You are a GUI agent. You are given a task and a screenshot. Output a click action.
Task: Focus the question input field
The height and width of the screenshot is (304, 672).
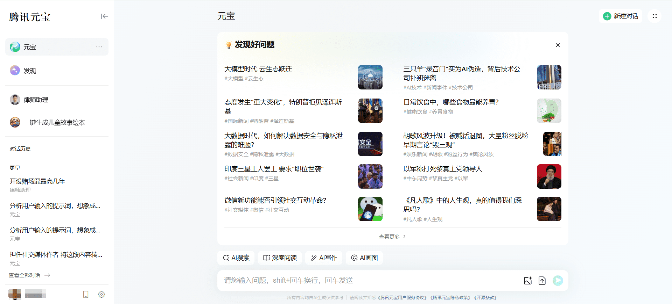(371, 281)
